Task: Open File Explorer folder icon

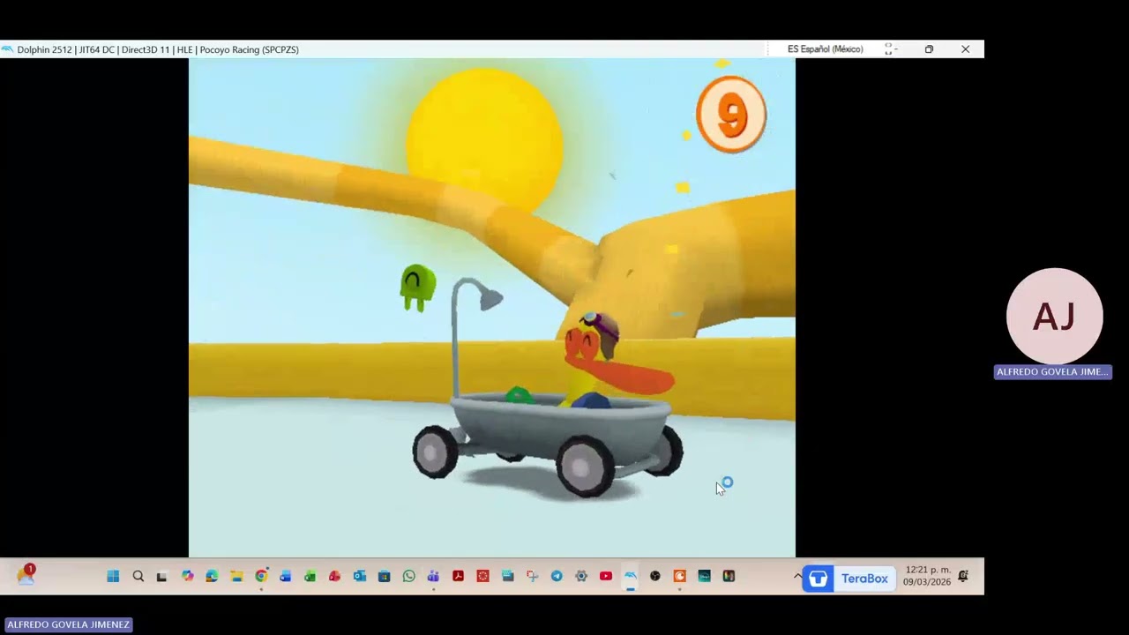Action: [236, 576]
